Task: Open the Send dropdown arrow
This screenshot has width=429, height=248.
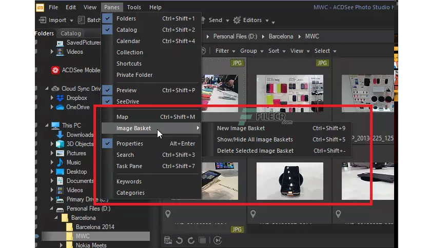Action: (227, 20)
